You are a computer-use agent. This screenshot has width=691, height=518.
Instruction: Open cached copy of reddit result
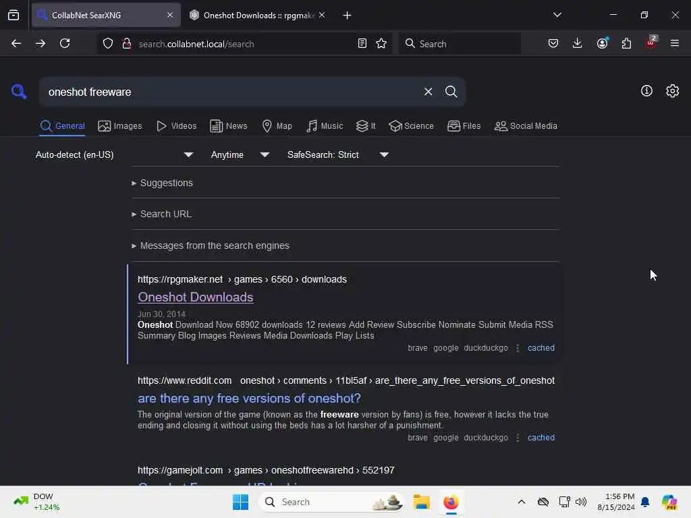(541, 437)
